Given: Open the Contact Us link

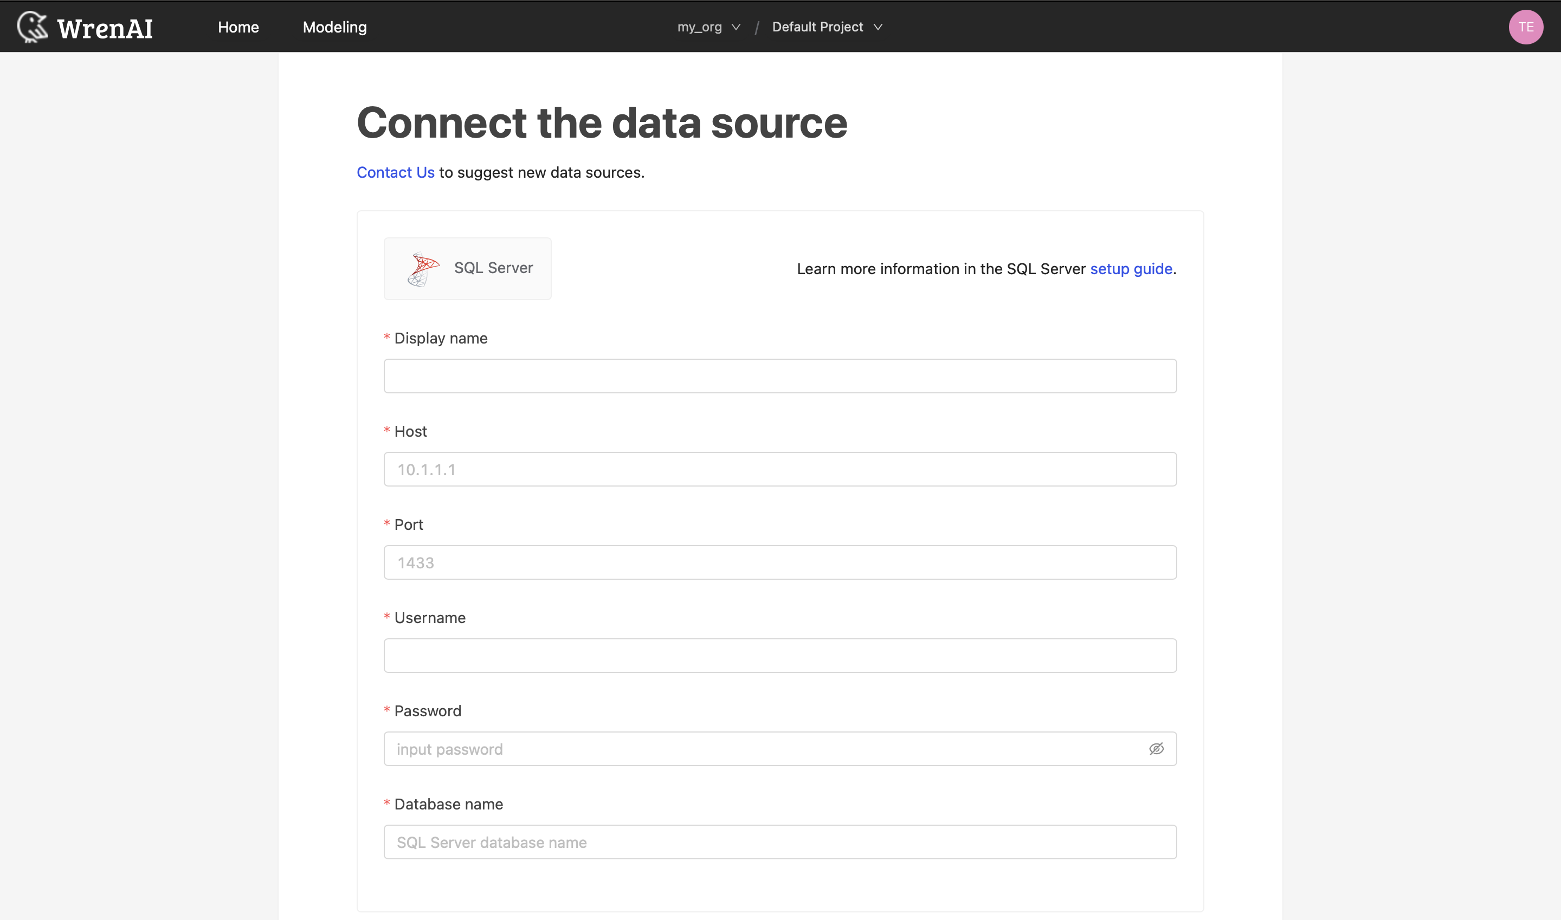Looking at the screenshot, I should pyautogui.click(x=396, y=172).
